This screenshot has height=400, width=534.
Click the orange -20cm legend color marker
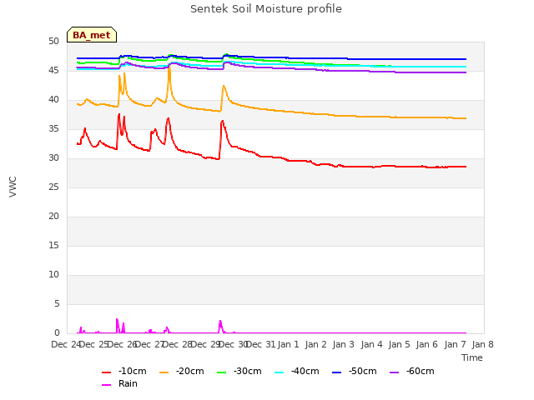click(164, 372)
